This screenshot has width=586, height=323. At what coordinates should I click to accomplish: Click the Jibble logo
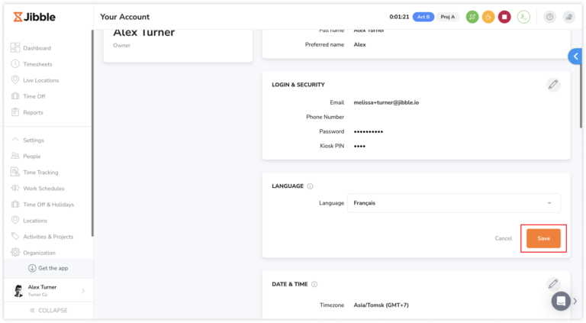click(34, 17)
